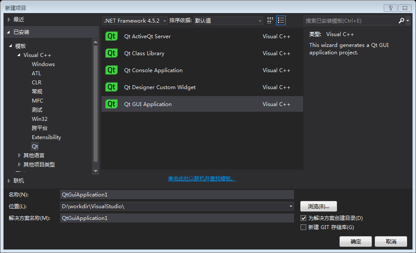This screenshot has width=416, height=253.
Task: Collapse the Visual C++ tree node
Action: [19, 55]
